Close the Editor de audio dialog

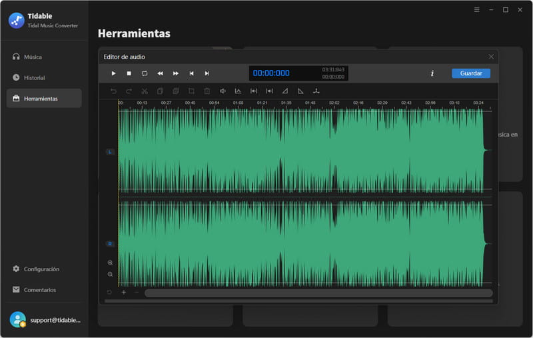(x=491, y=57)
